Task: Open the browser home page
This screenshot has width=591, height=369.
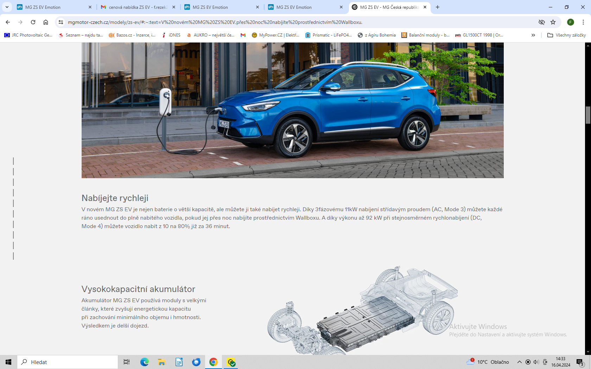Action: [46, 22]
